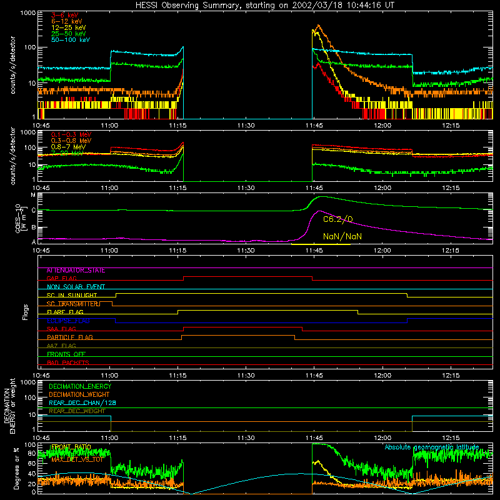Viewport: 500px width, 500px height.
Task: Click the Degrees or % axis title
Action: tap(16, 468)
